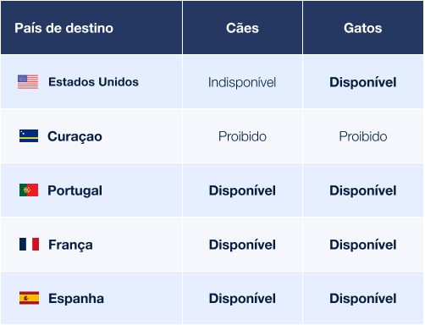This screenshot has width=425, height=325.
Task: Click the Curaçao flag icon
Action: (29, 135)
